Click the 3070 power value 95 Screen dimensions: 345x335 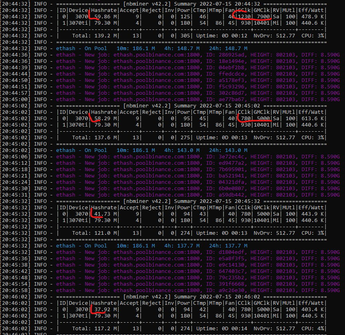[x=187, y=119]
